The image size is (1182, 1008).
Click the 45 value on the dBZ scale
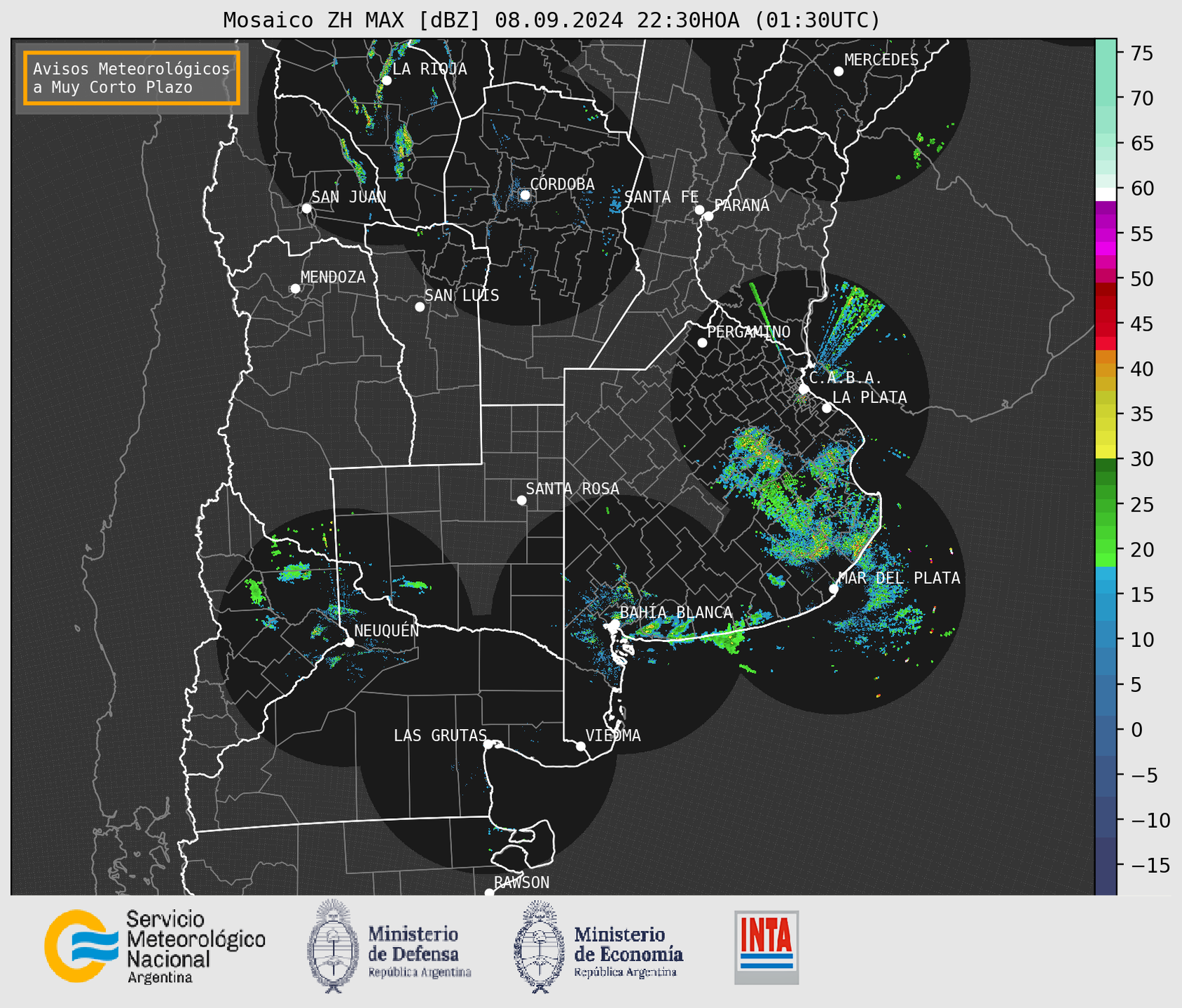click(x=1141, y=324)
